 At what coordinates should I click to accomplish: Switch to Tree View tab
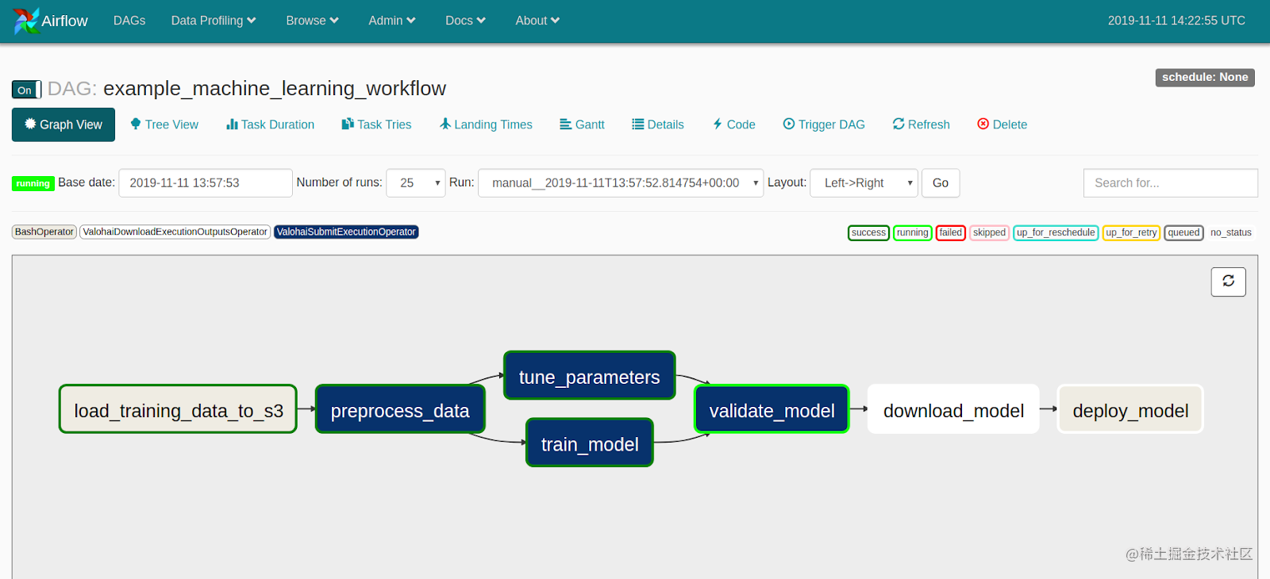pos(164,125)
